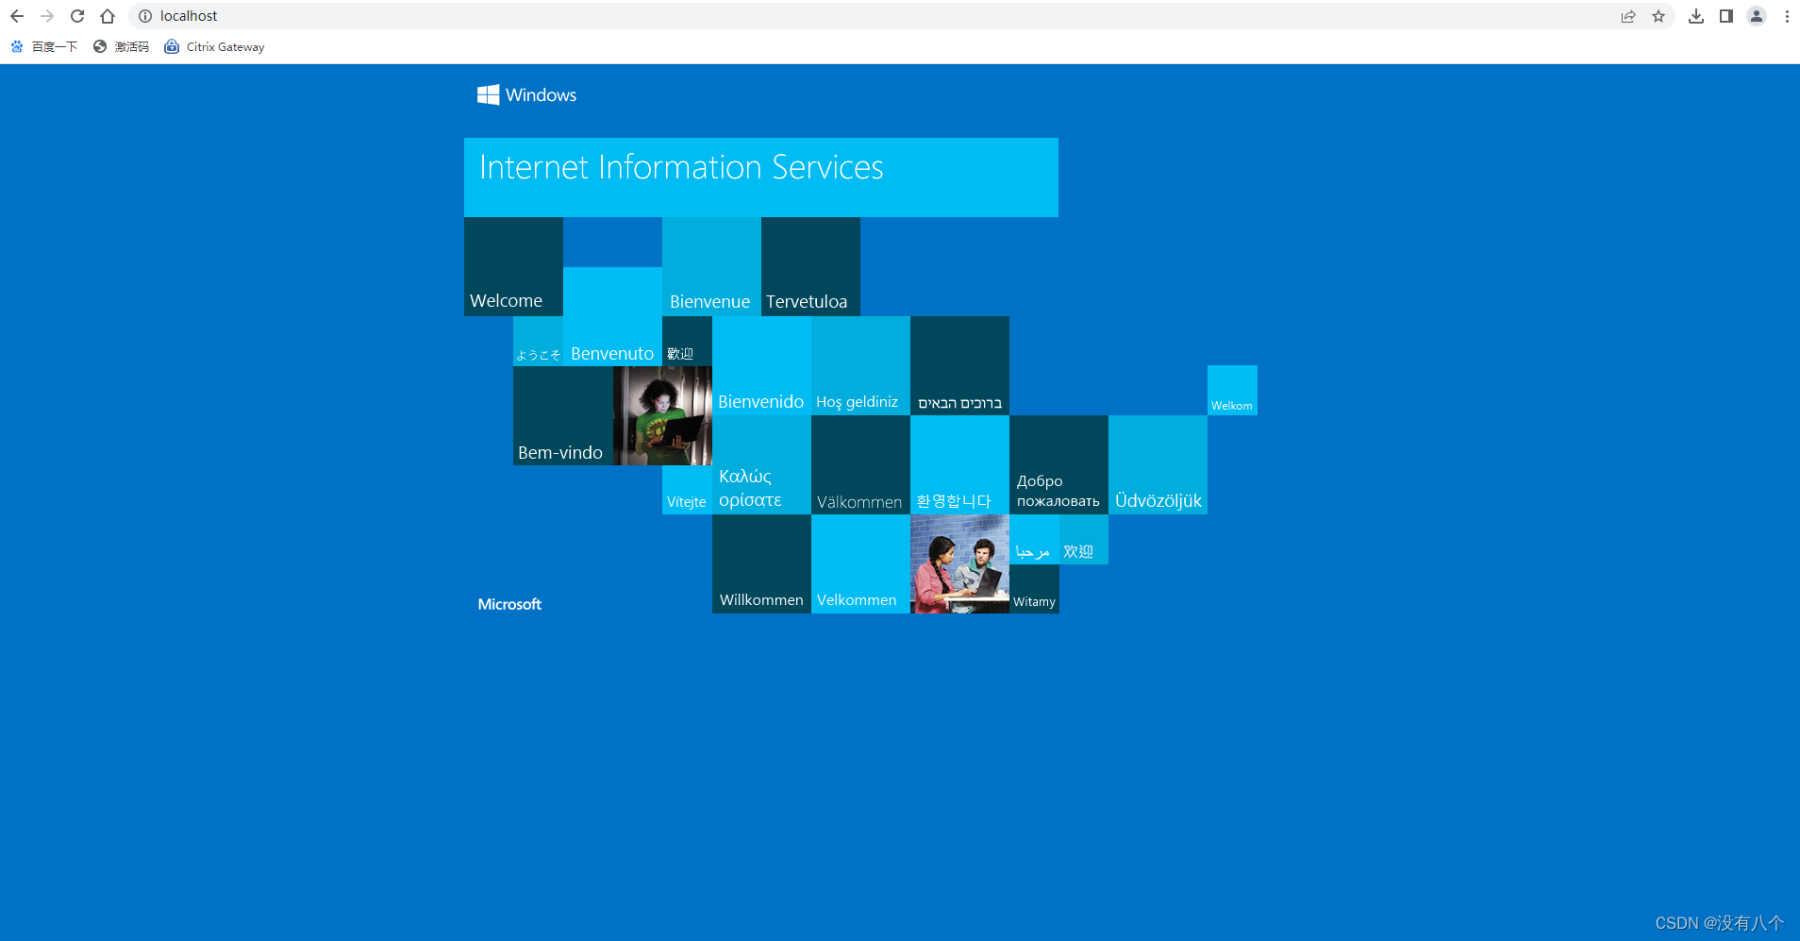Click the green-shirt person photo tile
The height and width of the screenshot is (941, 1800).
(663, 415)
